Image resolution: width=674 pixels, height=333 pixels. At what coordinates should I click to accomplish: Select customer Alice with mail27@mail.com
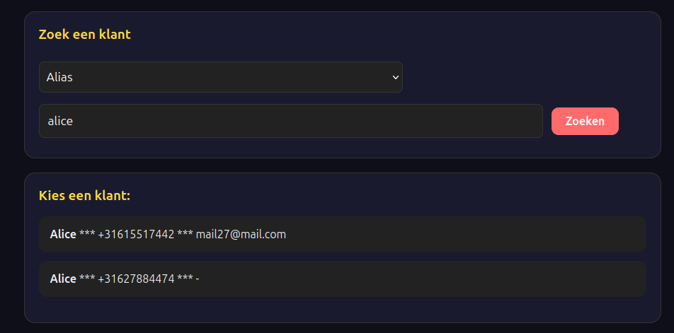(x=342, y=235)
